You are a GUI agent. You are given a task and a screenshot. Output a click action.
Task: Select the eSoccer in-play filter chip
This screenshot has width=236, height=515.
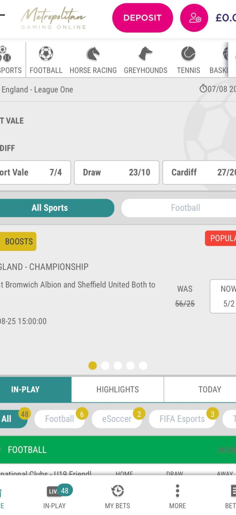click(x=117, y=419)
